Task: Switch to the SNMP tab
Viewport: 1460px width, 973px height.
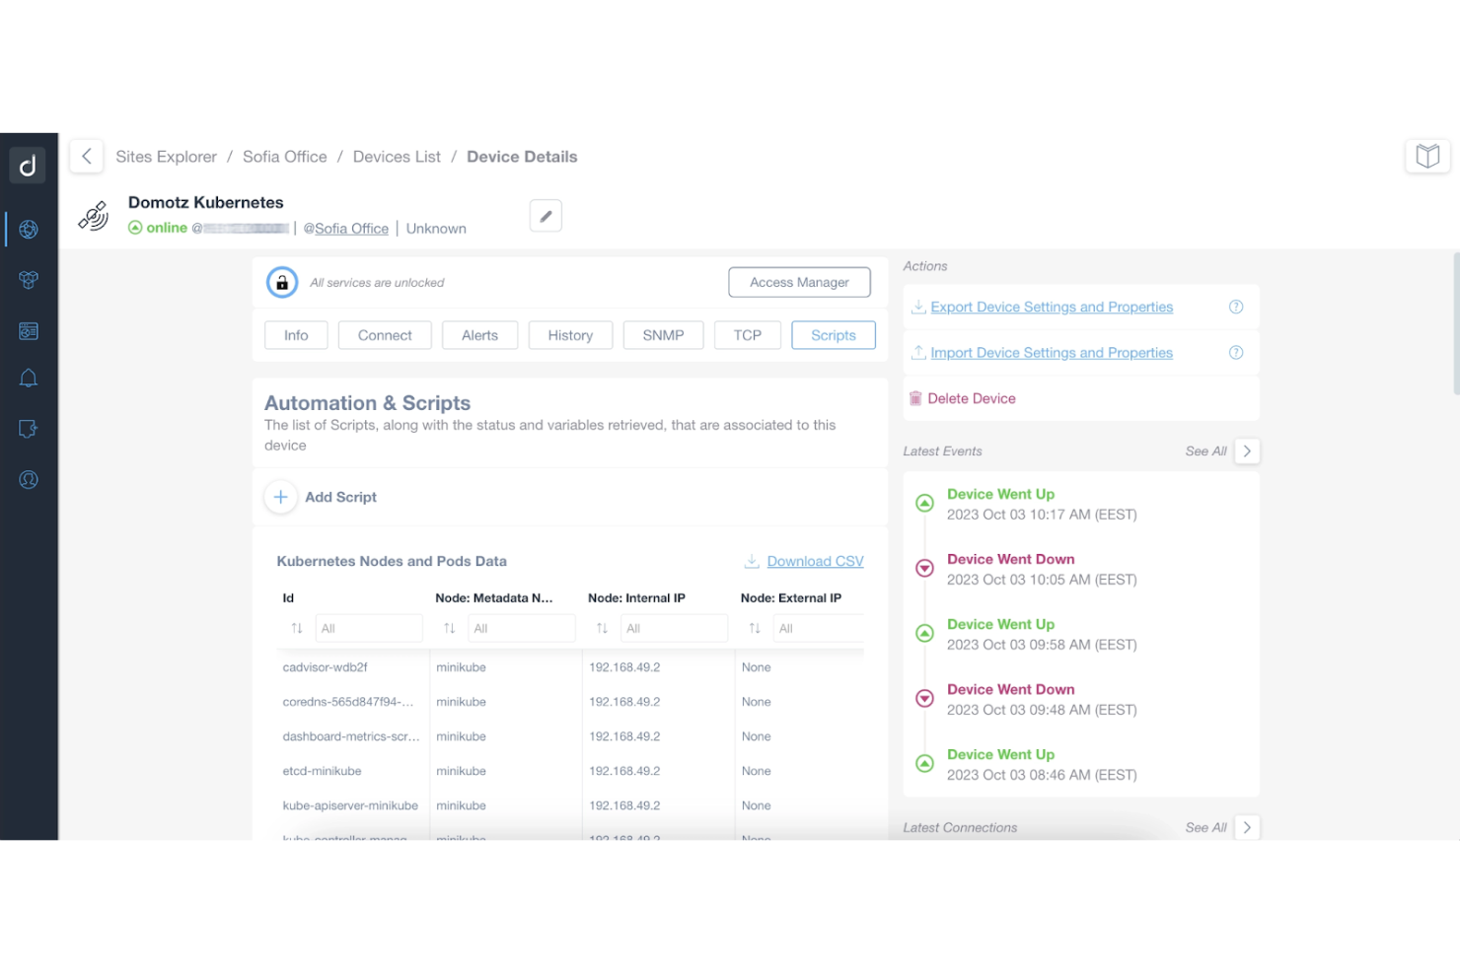Action: coord(663,336)
